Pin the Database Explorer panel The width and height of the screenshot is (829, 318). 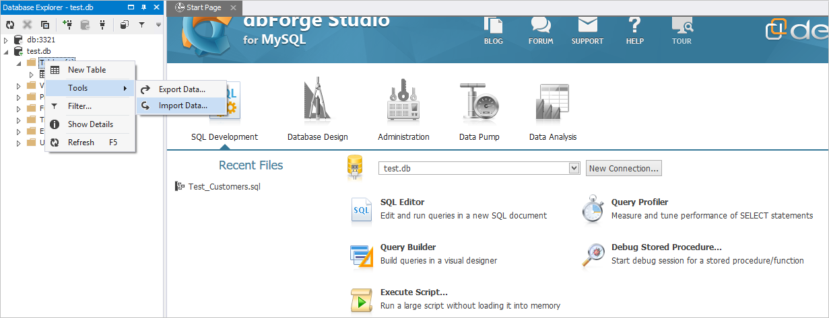(144, 7)
